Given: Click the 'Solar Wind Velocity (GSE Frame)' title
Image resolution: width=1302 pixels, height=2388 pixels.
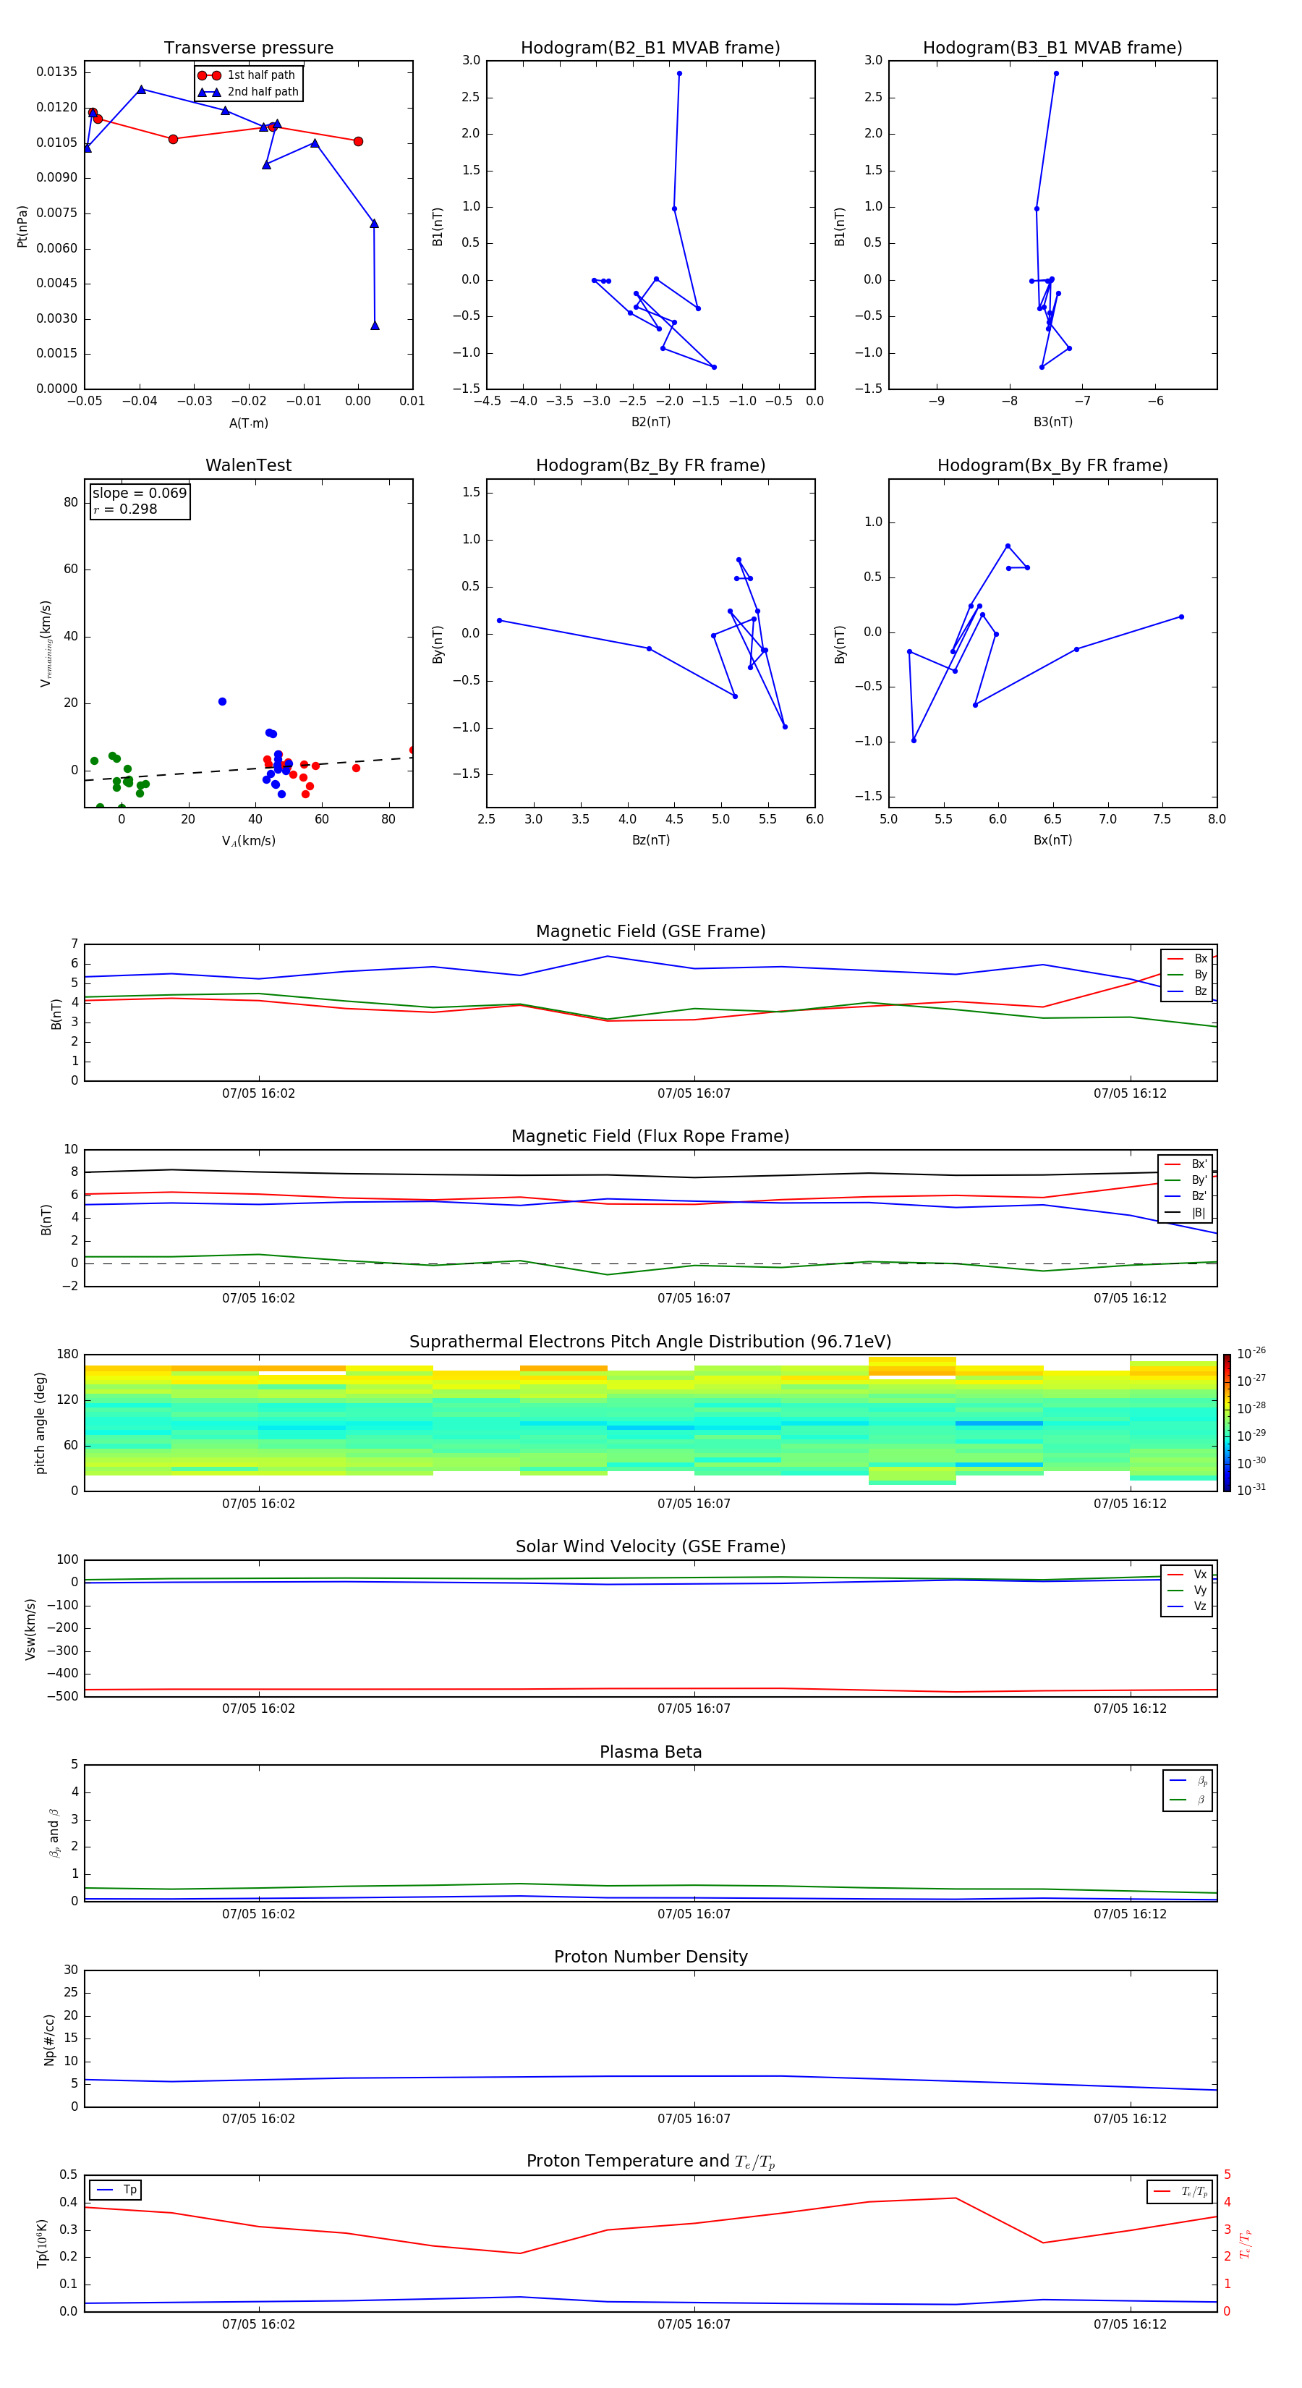Looking at the screenshot, I should 650,1547.
